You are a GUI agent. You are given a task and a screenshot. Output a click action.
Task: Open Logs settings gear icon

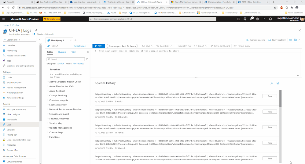290,40
